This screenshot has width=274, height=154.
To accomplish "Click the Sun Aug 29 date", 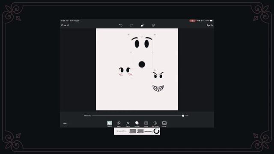I will tap(74, 21).
